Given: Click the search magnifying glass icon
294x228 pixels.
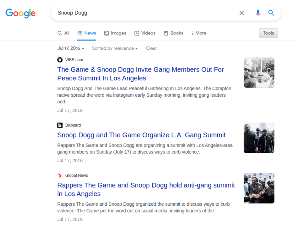Looking at the screenshot, I should [x=271, y=13].
